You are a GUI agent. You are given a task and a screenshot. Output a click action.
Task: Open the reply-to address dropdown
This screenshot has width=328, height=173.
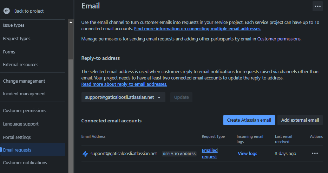coord(123,97)
